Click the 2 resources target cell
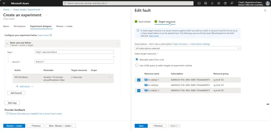This screenshot has width=271, height=131. point(76,77)
